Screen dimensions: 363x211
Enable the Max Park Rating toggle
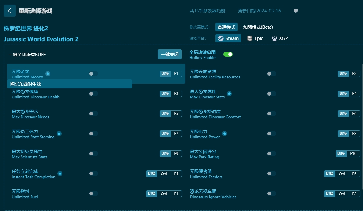(271, 154)
